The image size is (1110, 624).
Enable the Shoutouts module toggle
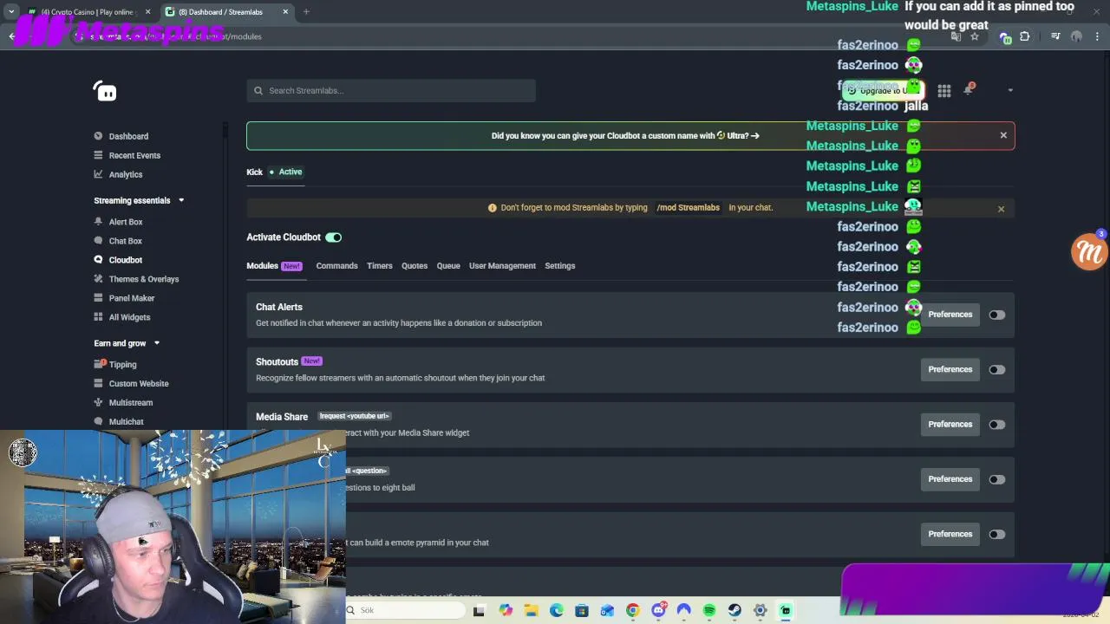(x=996, y=370)
